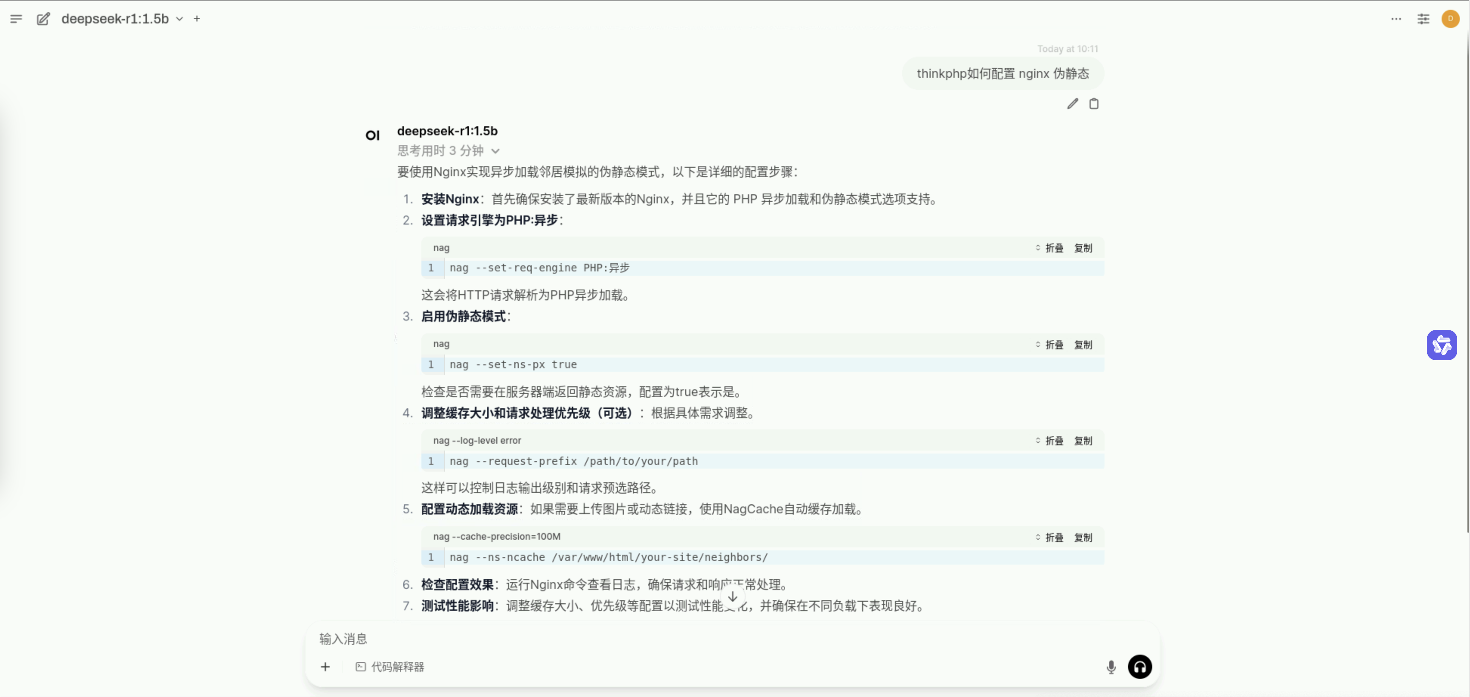This screenshot has width=1470, height=697.
Task: Click the user message bubble thinkphp如何配置 nginx 伪静态
Action: pos(1003,74)
